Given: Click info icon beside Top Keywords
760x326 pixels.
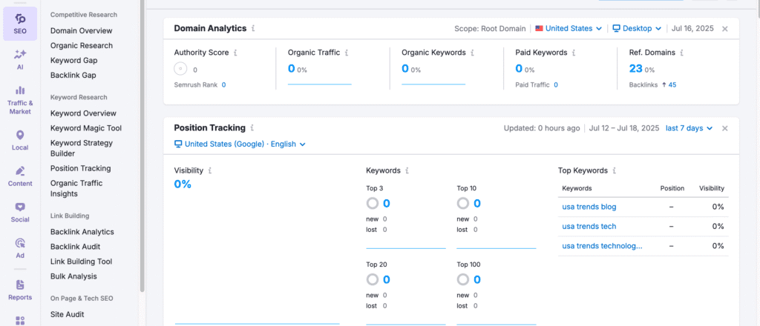Looking at the screenshot, I should [614, 170].
